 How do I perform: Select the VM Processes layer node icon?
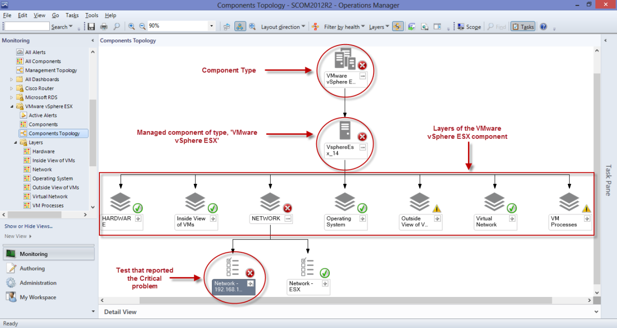pos(569,201)
